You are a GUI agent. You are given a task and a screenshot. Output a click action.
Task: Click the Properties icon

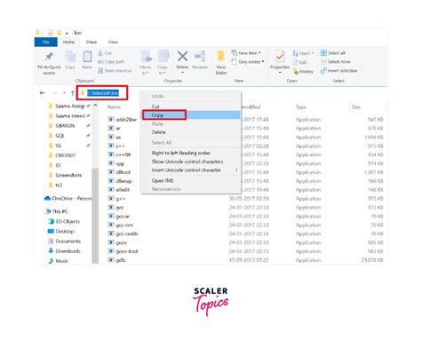(x=280, y=57)
